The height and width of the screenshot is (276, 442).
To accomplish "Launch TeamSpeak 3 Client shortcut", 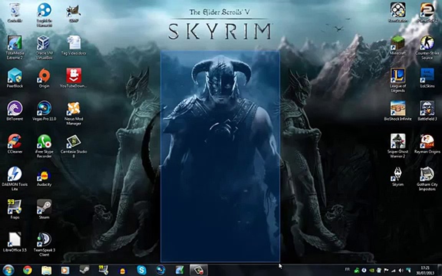I will tap(44, 244).
